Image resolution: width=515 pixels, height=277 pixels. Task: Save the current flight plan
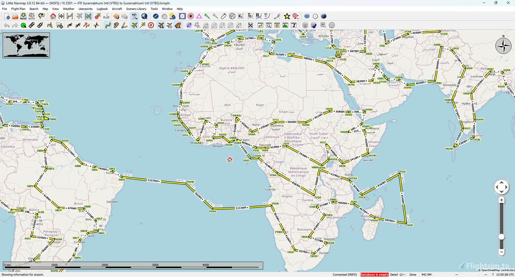[x=22, y=16]
